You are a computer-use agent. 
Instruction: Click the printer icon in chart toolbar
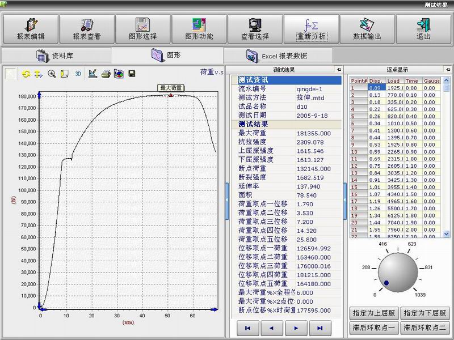pos(106,74)
